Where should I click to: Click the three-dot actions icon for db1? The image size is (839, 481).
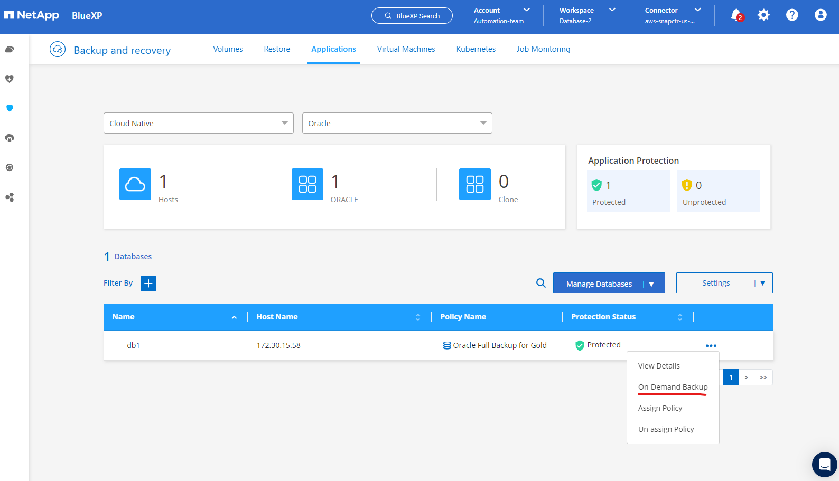[x=711, y=346]
